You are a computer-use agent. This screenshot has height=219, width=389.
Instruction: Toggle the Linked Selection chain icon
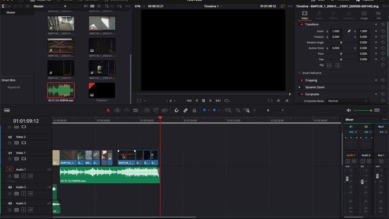click(x=185, y=110)
